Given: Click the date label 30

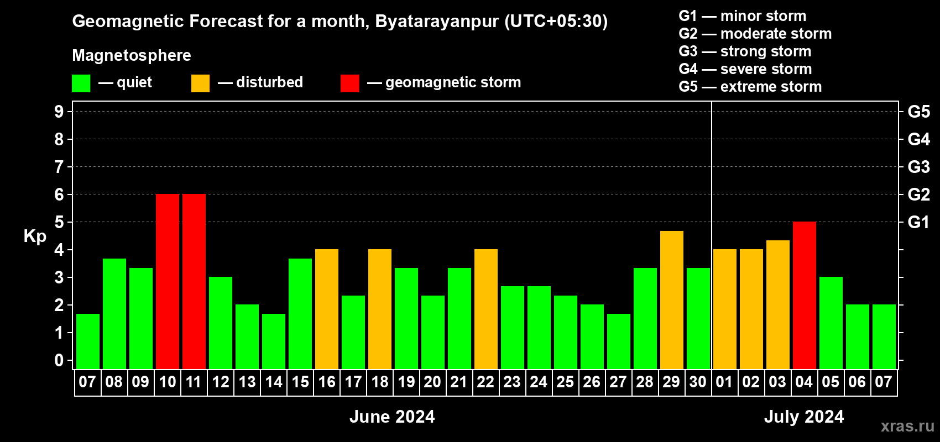Looking at the screenshot, I should point(698,382).
